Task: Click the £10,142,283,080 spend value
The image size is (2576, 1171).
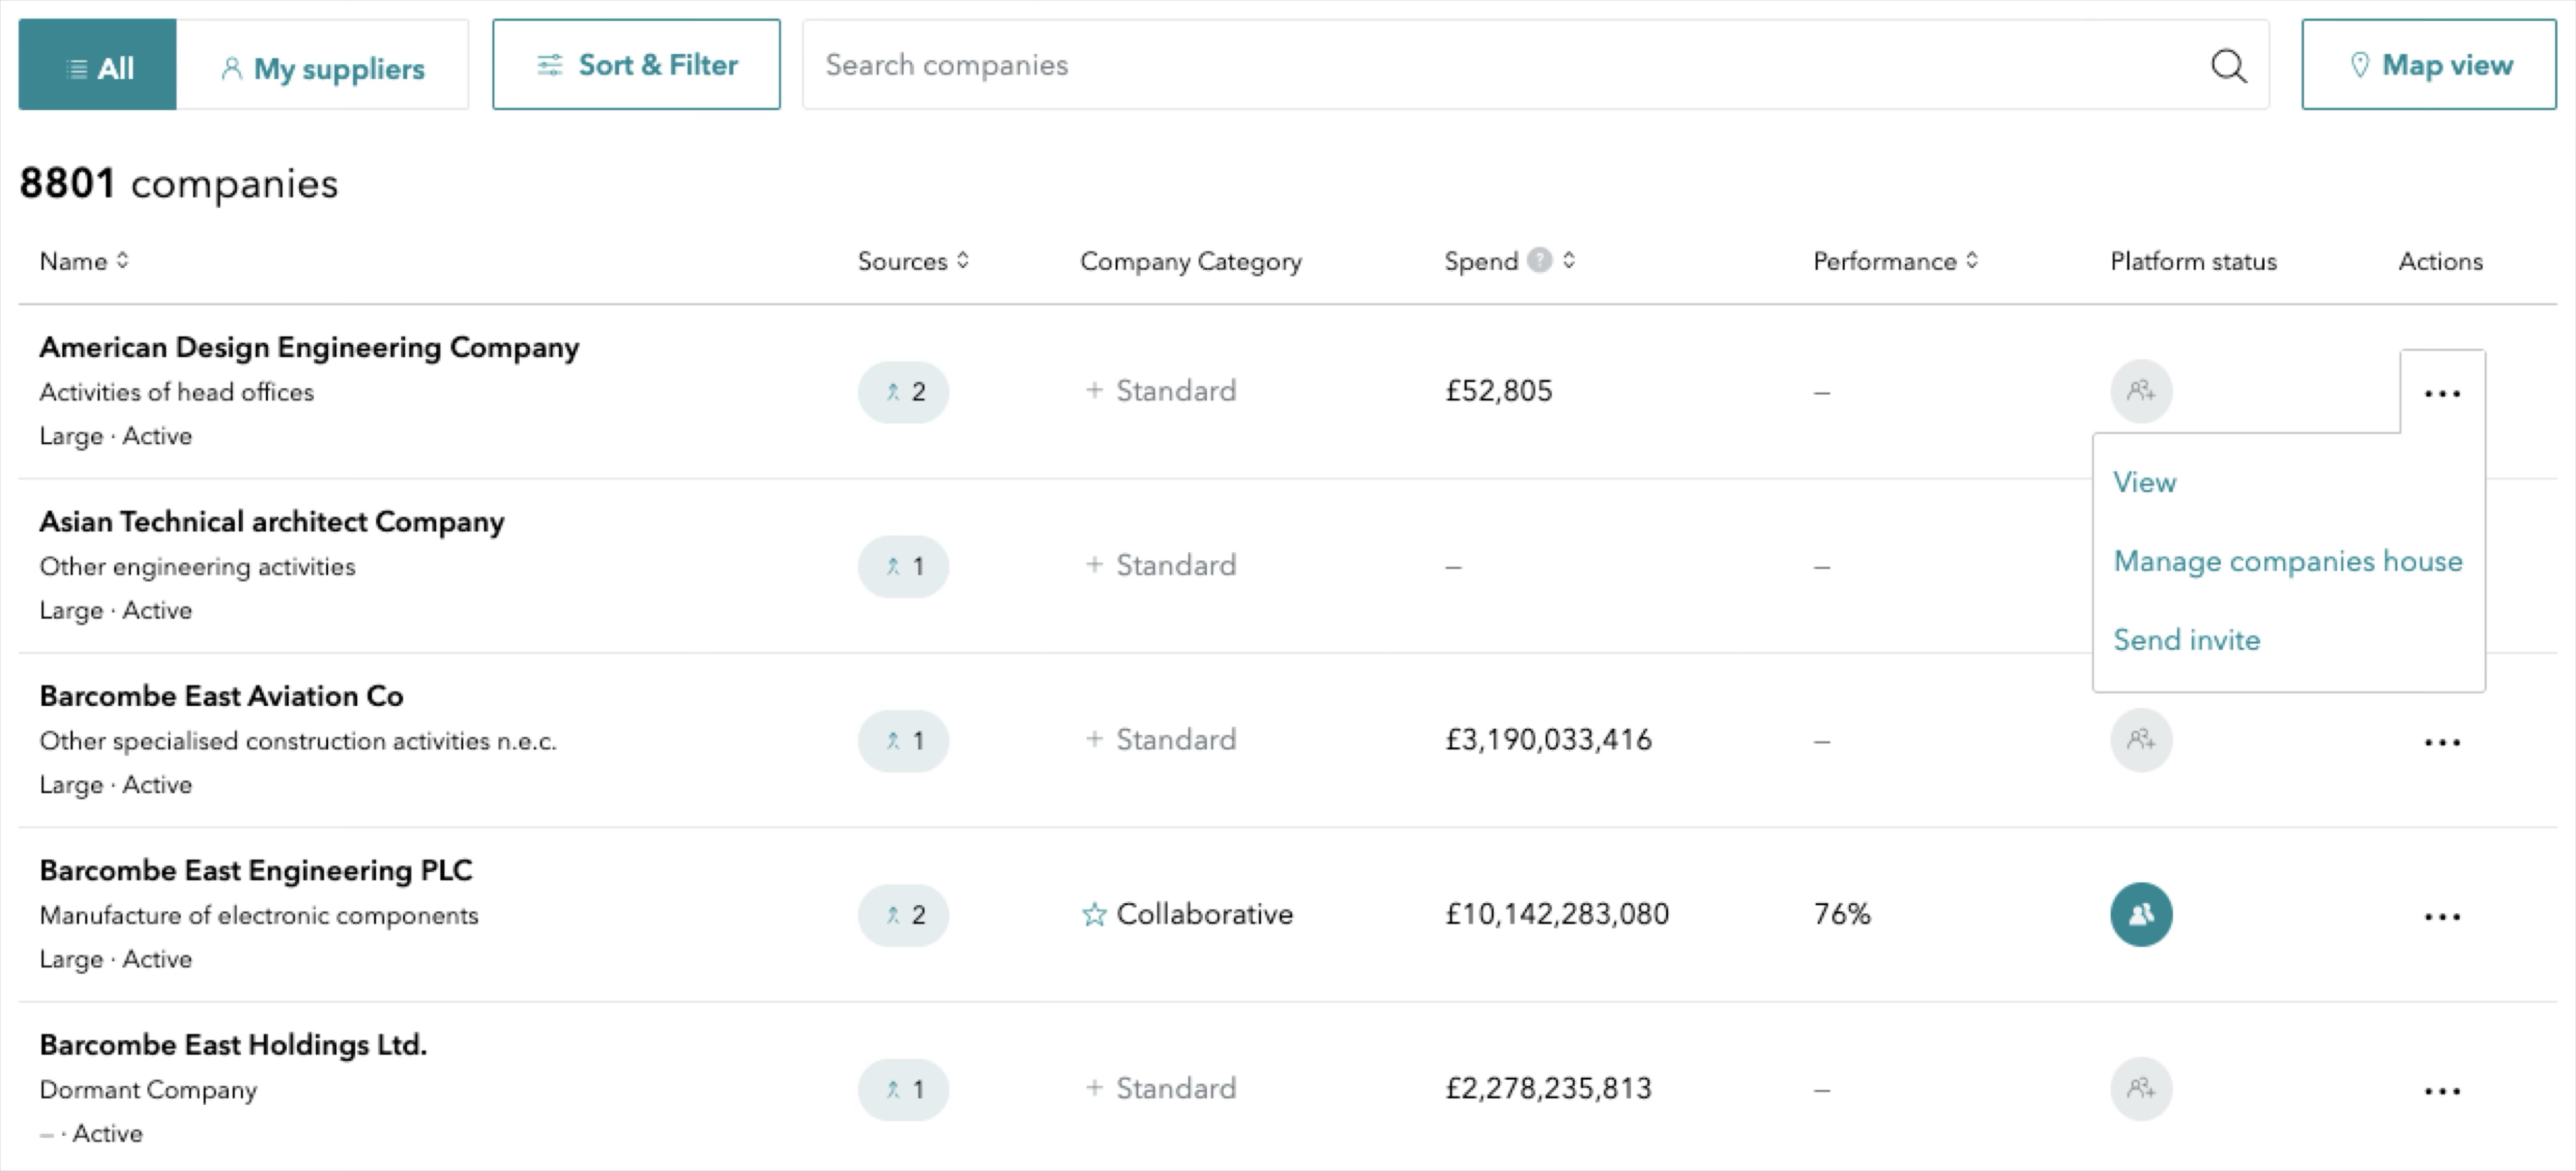Action: click(x=1557, y=914)
